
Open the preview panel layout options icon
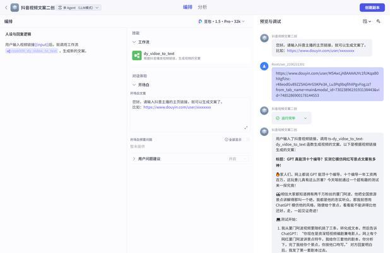(x=367, y=22)
